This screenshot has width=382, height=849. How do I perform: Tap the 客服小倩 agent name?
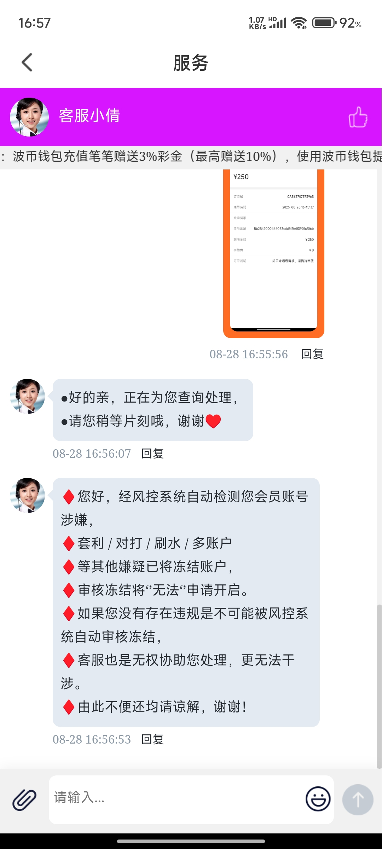pyautogui.click(x=89, y=116)
